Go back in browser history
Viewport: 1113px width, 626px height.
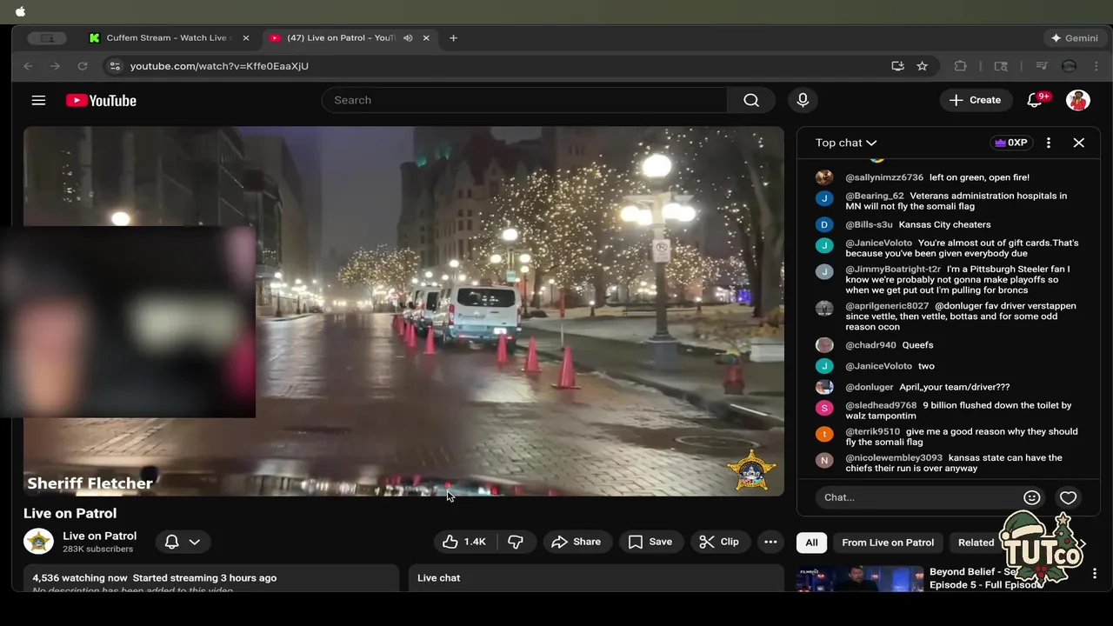[x=29, y=66]
